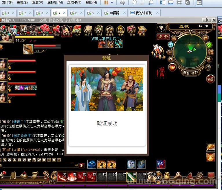Viewport: 222px width, 190px height.
Task: Open the inventory money bag icon
Action: tap(167, 176)
